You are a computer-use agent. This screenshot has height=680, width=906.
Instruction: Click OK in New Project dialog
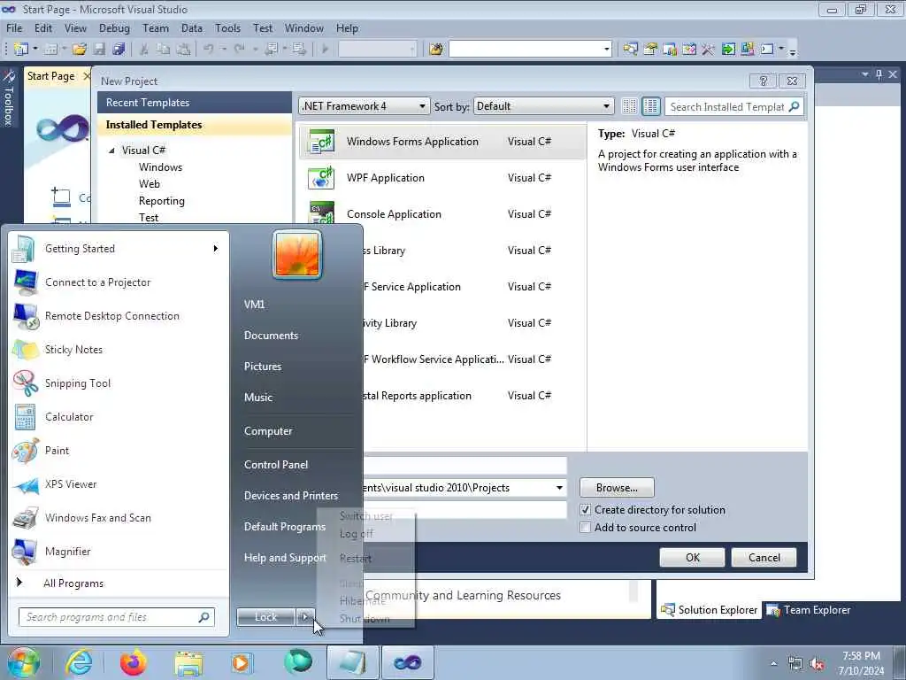pyautogui.click(x=692, y=558)
